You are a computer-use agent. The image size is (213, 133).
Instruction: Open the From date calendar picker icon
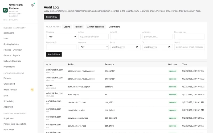tap(137, 47)
